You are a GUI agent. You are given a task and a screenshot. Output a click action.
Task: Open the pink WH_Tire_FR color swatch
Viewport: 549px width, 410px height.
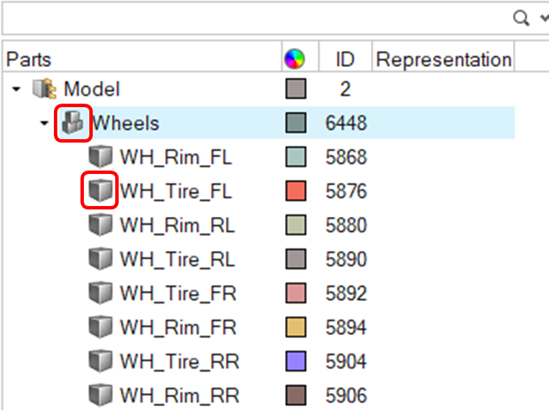point(296,293)
